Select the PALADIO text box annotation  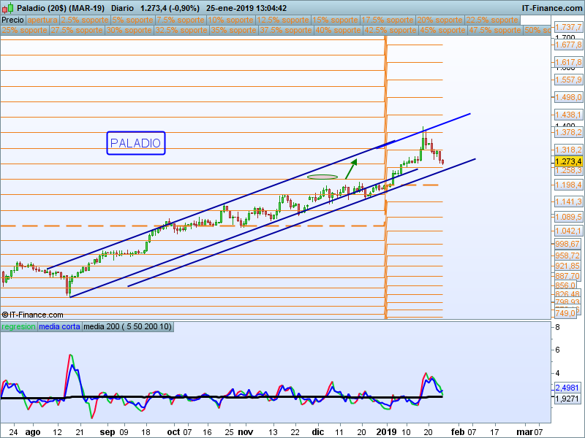pos(135,143)
